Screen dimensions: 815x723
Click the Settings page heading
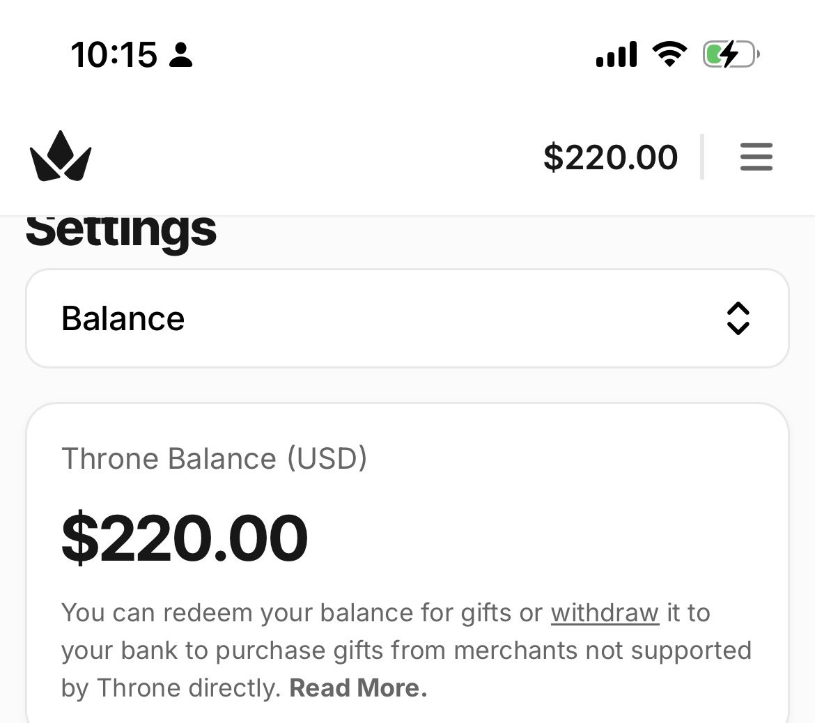tap(121, 232)
